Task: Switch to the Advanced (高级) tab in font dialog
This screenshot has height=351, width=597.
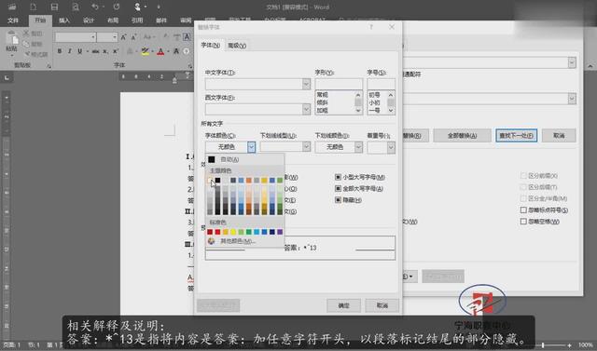Action: pyautogui.click(x=237, y=46)
